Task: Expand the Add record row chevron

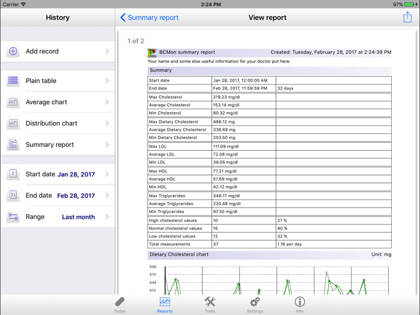Action: [107, 52]
